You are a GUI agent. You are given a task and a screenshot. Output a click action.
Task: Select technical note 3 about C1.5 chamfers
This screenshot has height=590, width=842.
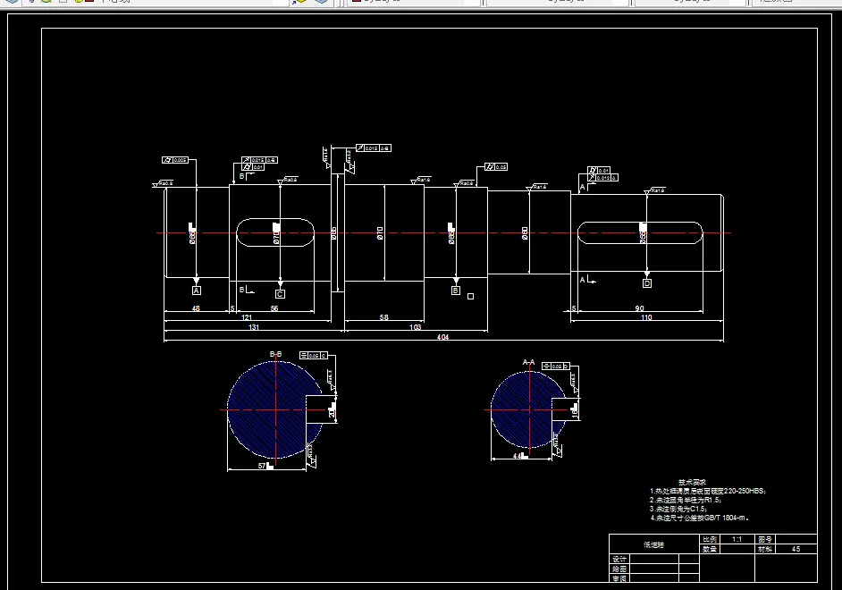click(x=678, y=509)
